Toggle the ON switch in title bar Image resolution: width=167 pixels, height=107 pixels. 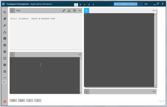coord(140,4)
